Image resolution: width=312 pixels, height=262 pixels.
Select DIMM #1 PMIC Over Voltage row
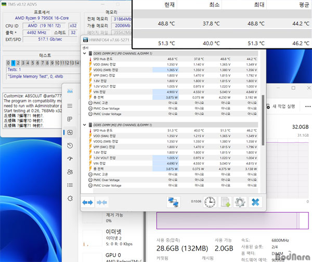173,109
